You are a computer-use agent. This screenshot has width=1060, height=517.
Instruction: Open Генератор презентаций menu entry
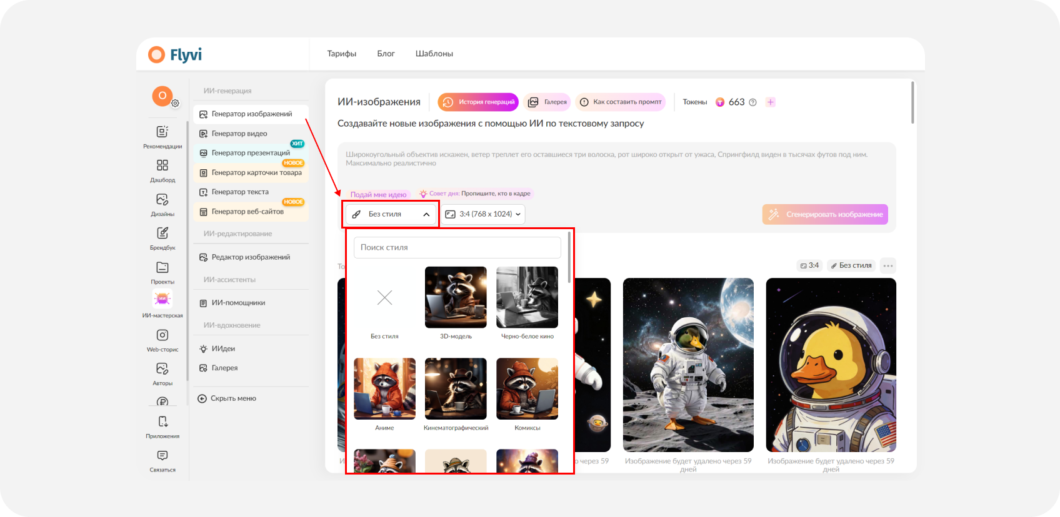tap(251, 153)
